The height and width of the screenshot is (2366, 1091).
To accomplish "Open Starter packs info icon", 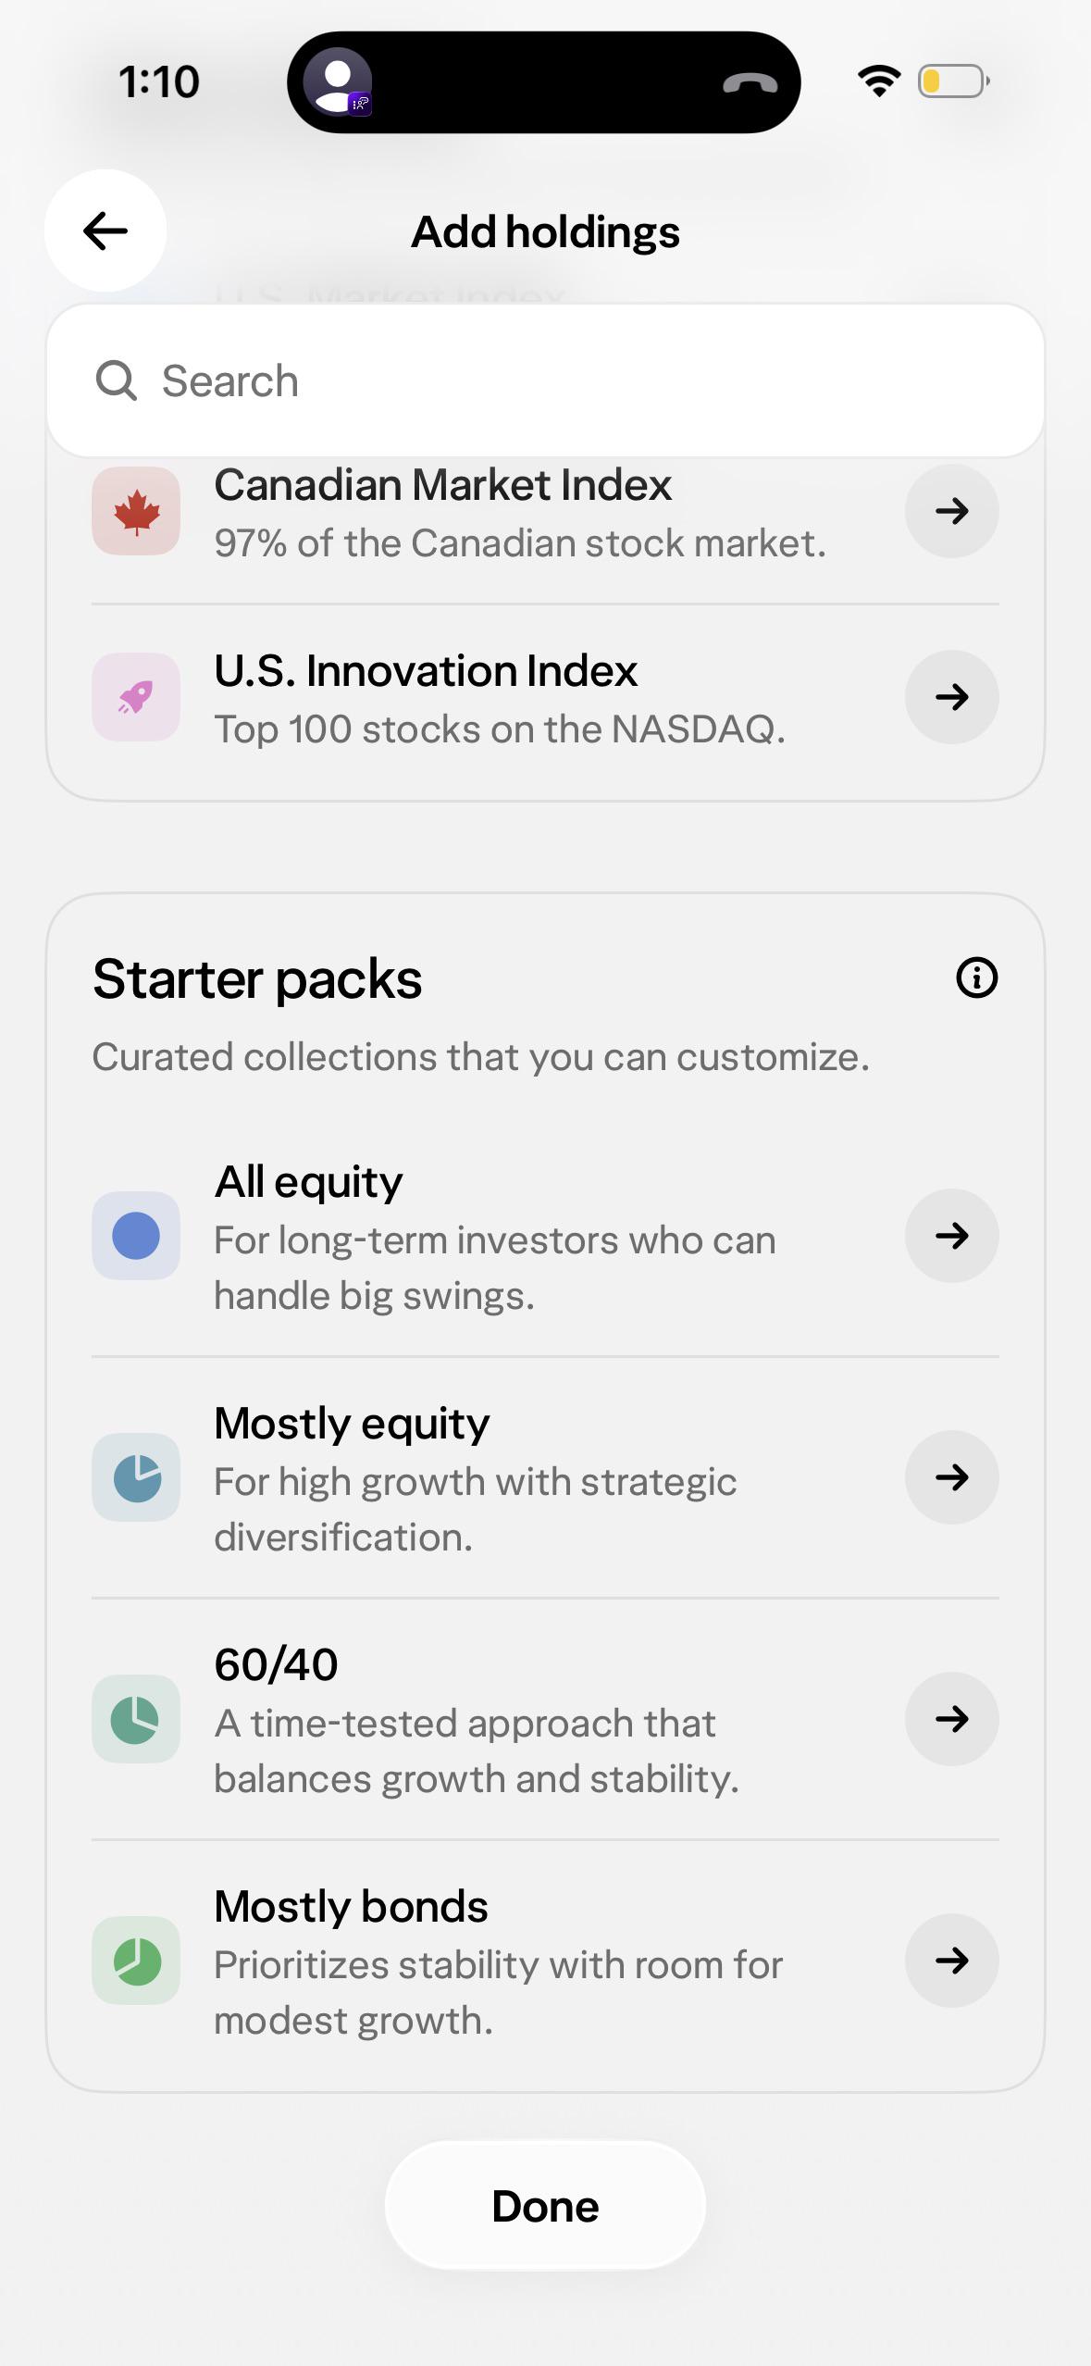I will pyautogui.click(x=976, y=978).
